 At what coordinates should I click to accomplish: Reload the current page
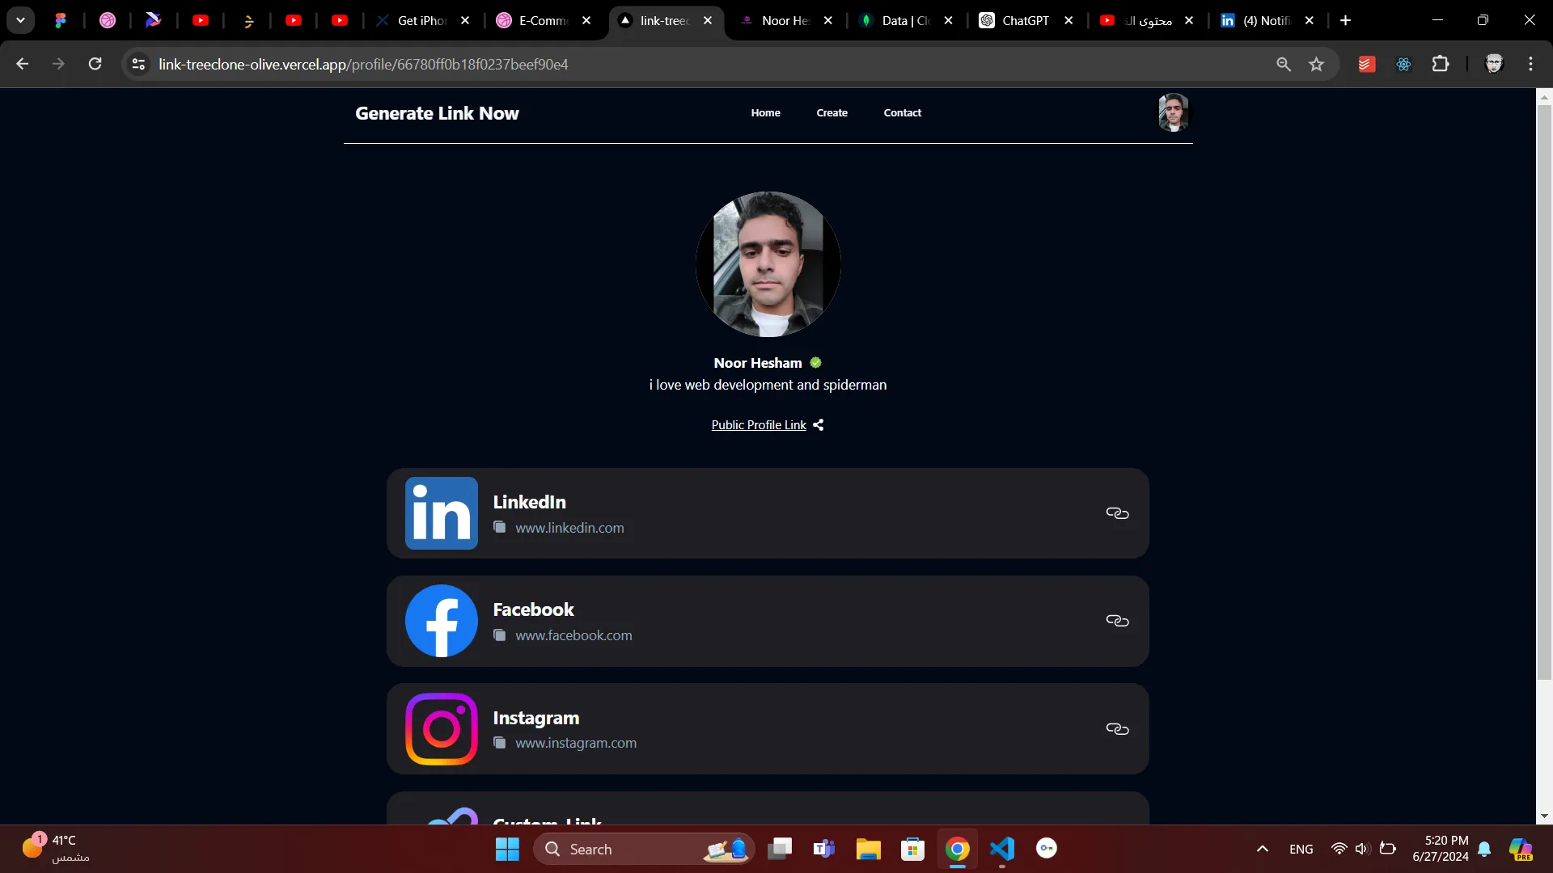[x=95, y=64]
